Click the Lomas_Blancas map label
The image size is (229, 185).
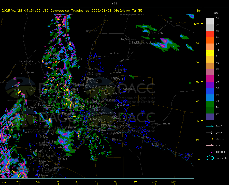[160, 123]
